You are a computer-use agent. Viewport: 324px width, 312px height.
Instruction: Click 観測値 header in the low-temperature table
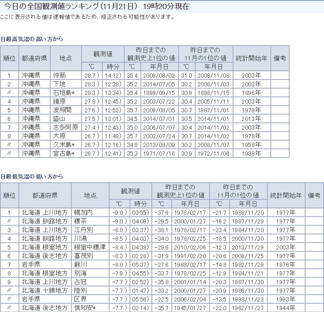coord(130,191)
